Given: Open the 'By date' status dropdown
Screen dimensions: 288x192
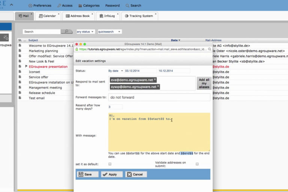Looking at the screenshot, I should click(115, 70).
